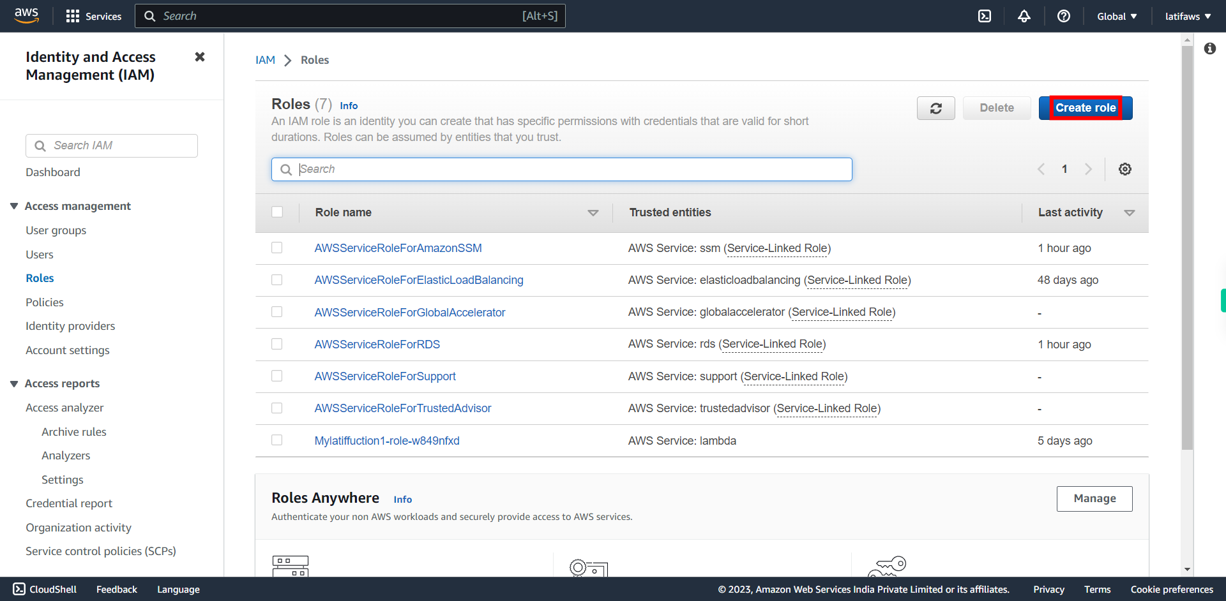
Task: Check the Mylatiffuction1-role-w849nfxd row checkbox
Action: (x=277, y=440)
